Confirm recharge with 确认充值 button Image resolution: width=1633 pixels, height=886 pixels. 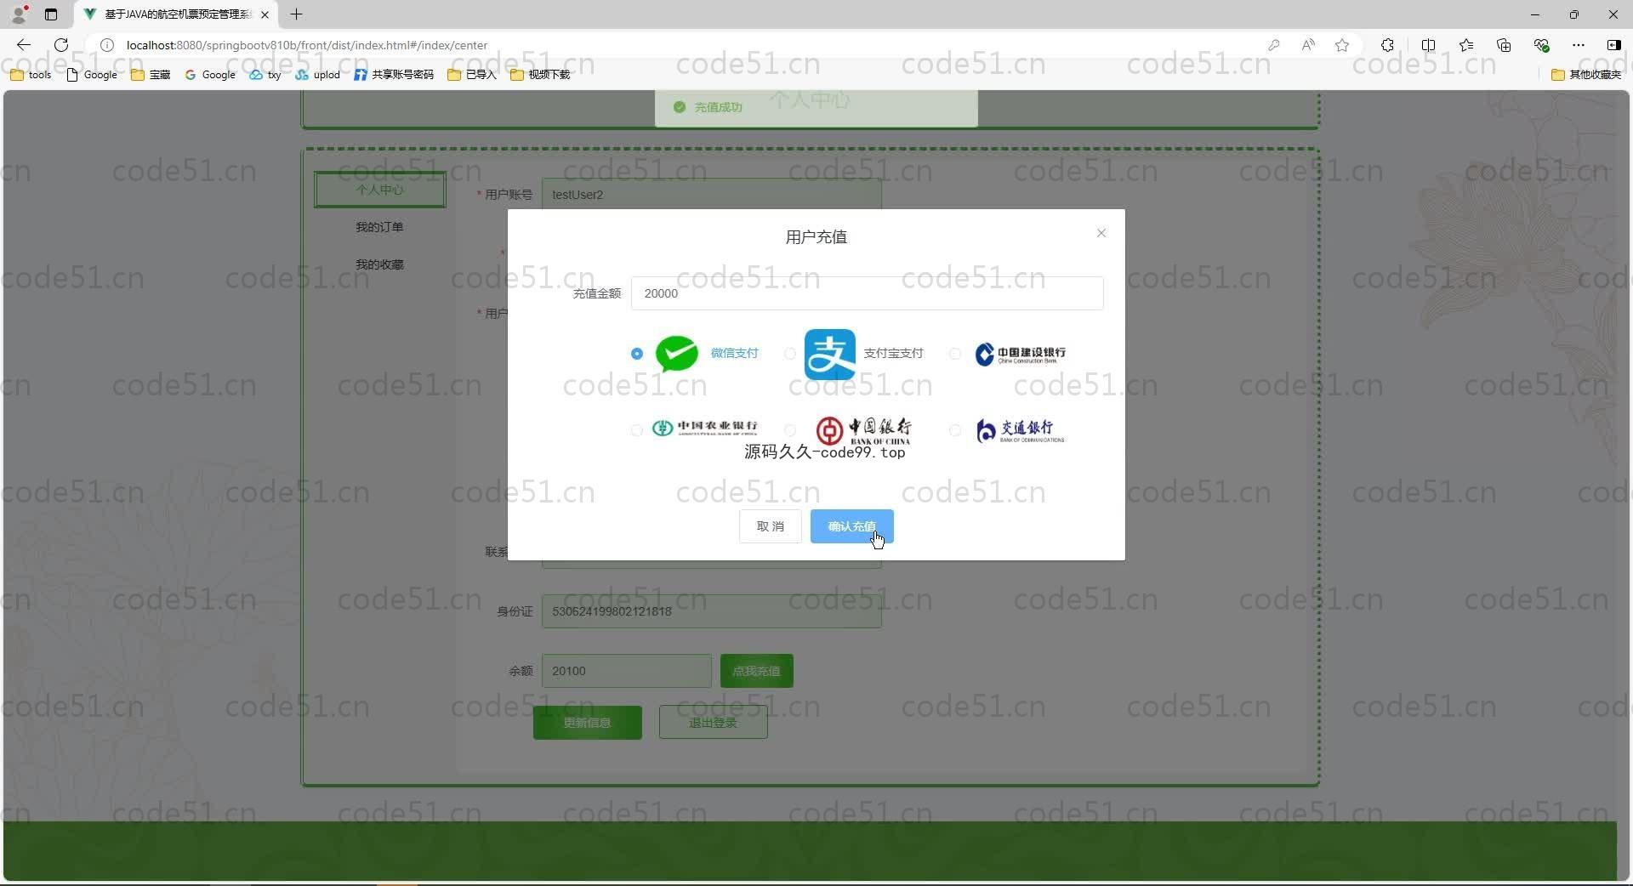(x=851, y=526)
